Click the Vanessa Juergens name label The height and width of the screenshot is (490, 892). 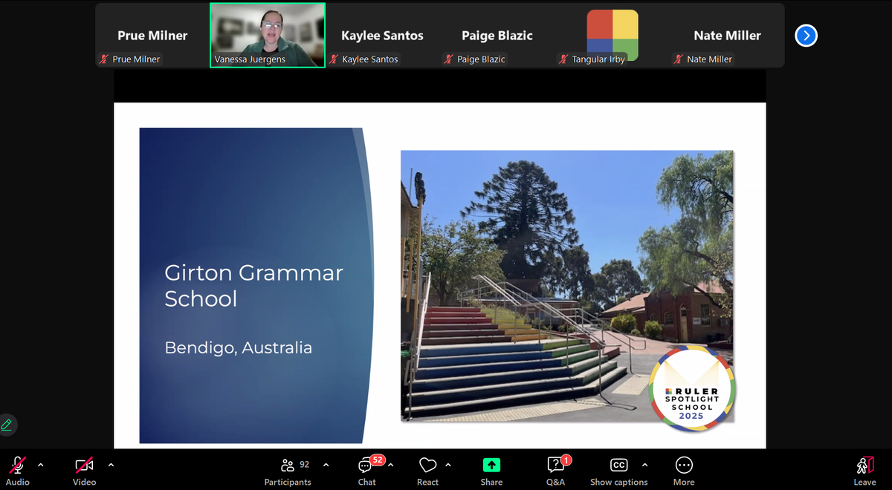(250, 59)
